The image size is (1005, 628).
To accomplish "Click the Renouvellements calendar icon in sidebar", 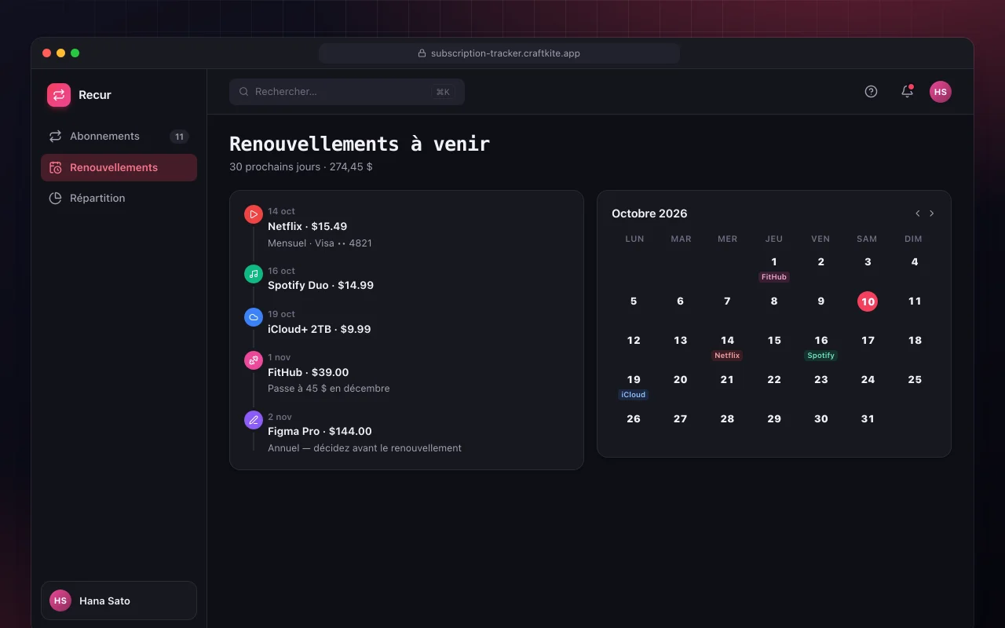I will coord(55,168).
